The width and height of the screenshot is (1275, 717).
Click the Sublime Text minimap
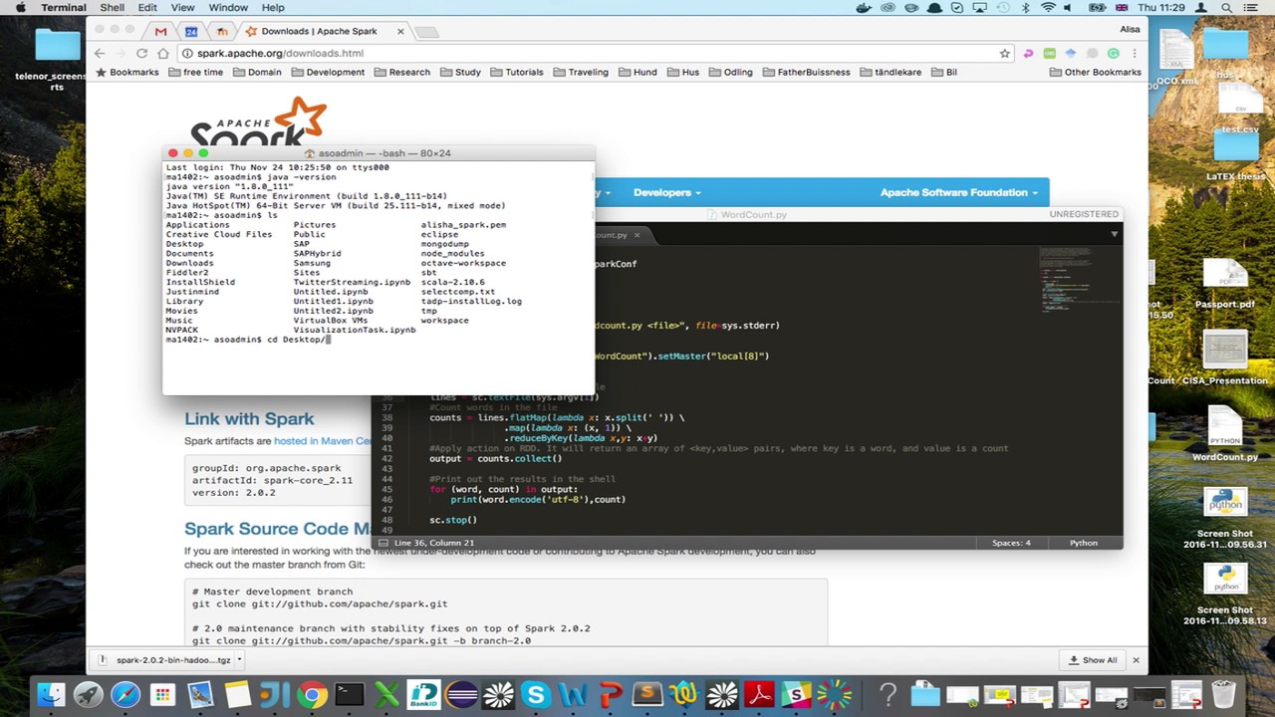click(1078, 279)
